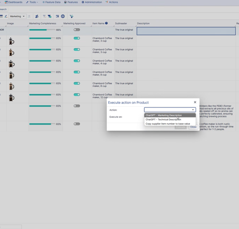Select ChatGPT - Technical Description option

pos(163,119)
